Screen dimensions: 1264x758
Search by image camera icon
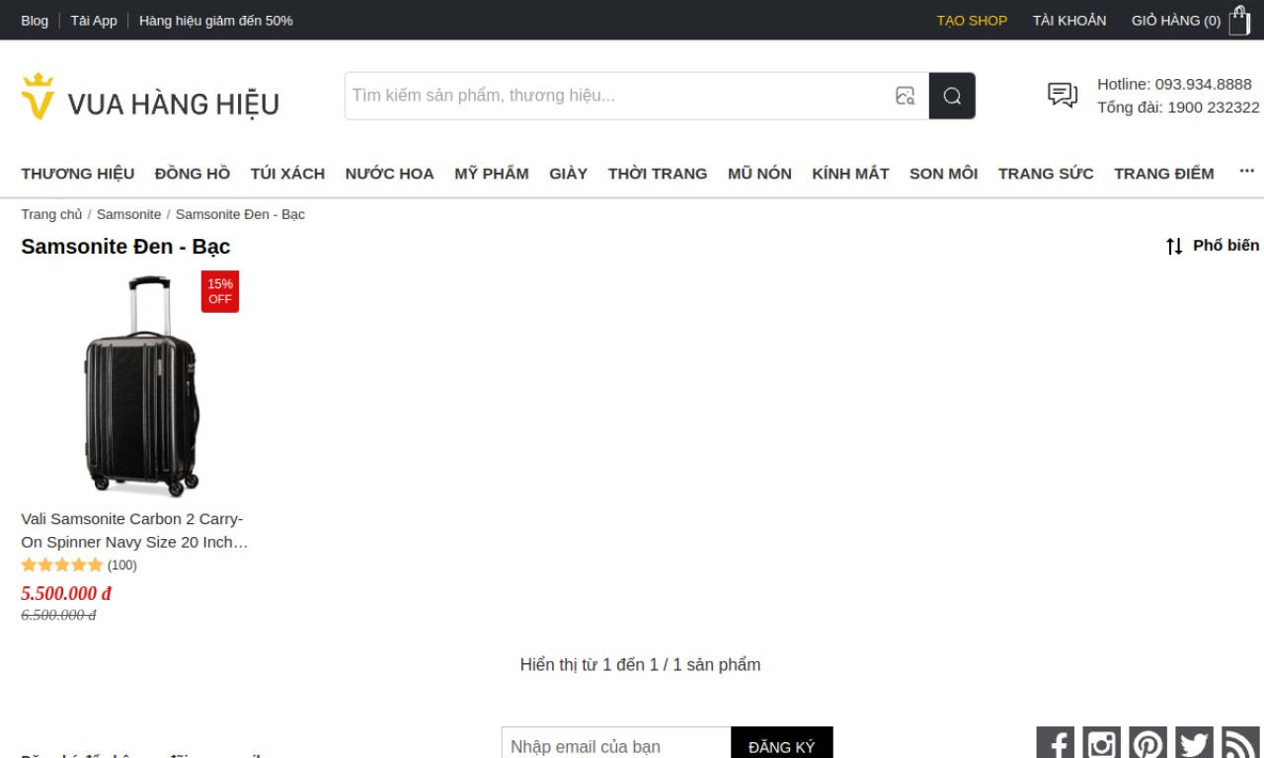(905, 96)
